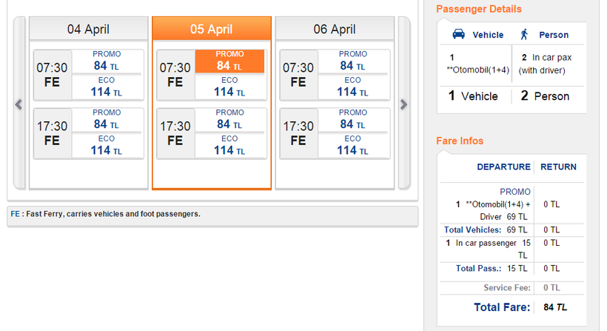The image size is (607, 331).
Task: Click the next dates right arrow
Action: pos(403,104)
